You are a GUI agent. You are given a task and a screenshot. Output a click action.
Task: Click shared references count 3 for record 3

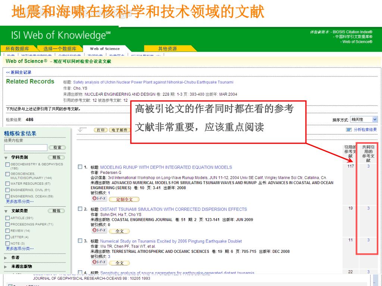(x=368, y=240)
